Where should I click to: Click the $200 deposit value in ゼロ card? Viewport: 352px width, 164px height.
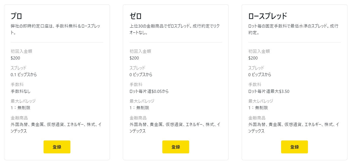point(134,58)
